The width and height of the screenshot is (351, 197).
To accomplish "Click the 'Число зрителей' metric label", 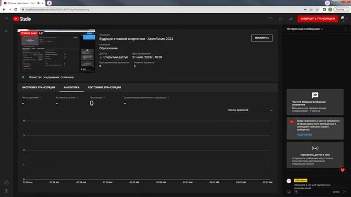I will point(30,97).
